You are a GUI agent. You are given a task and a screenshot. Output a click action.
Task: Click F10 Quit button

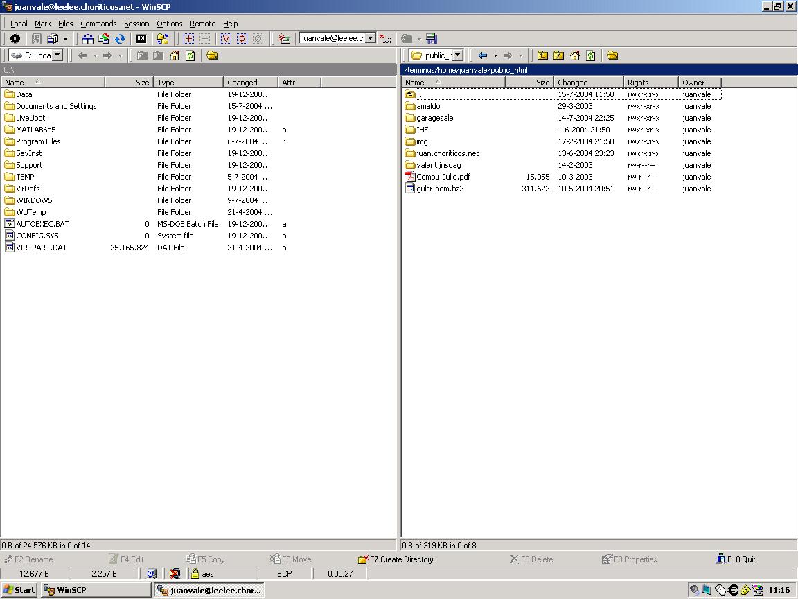click(x=736, y=559)
